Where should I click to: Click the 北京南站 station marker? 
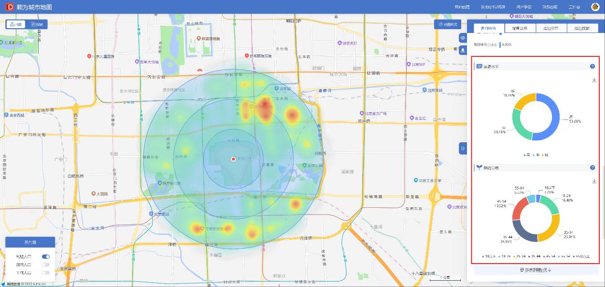(151, 214)
